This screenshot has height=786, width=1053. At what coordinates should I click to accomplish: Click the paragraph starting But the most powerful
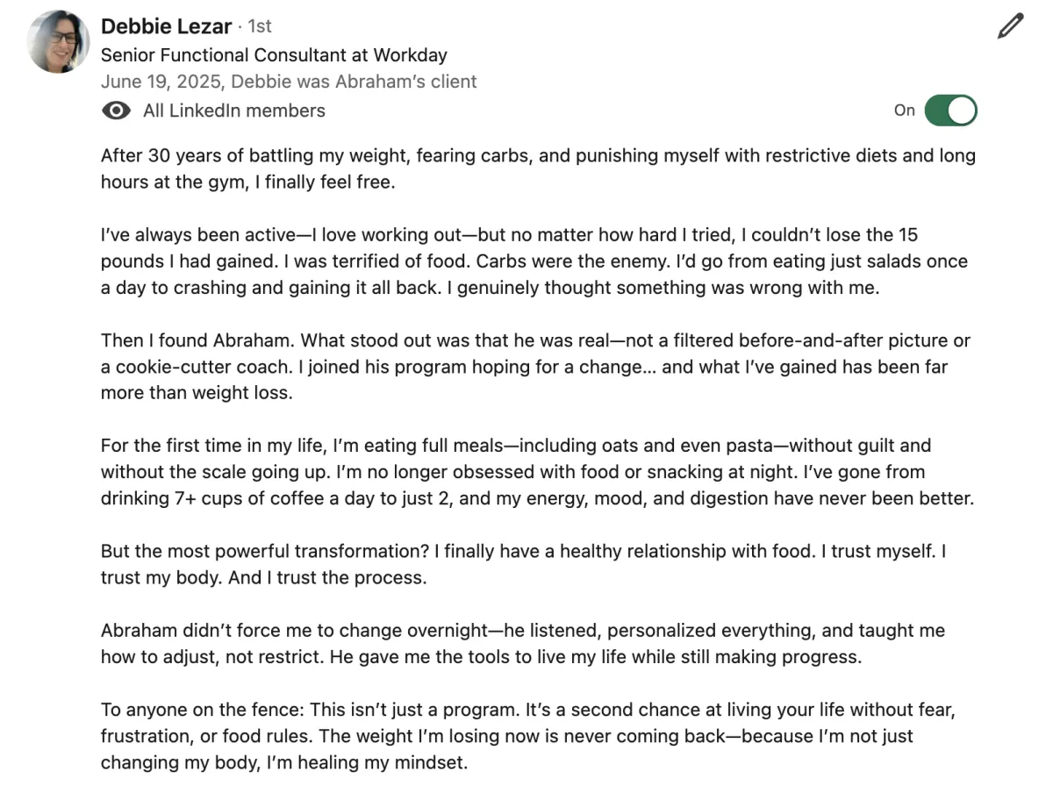coord(523,565)
